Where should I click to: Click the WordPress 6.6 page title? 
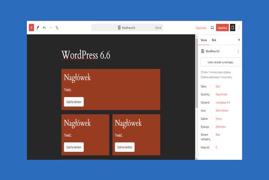click(86, 55)
